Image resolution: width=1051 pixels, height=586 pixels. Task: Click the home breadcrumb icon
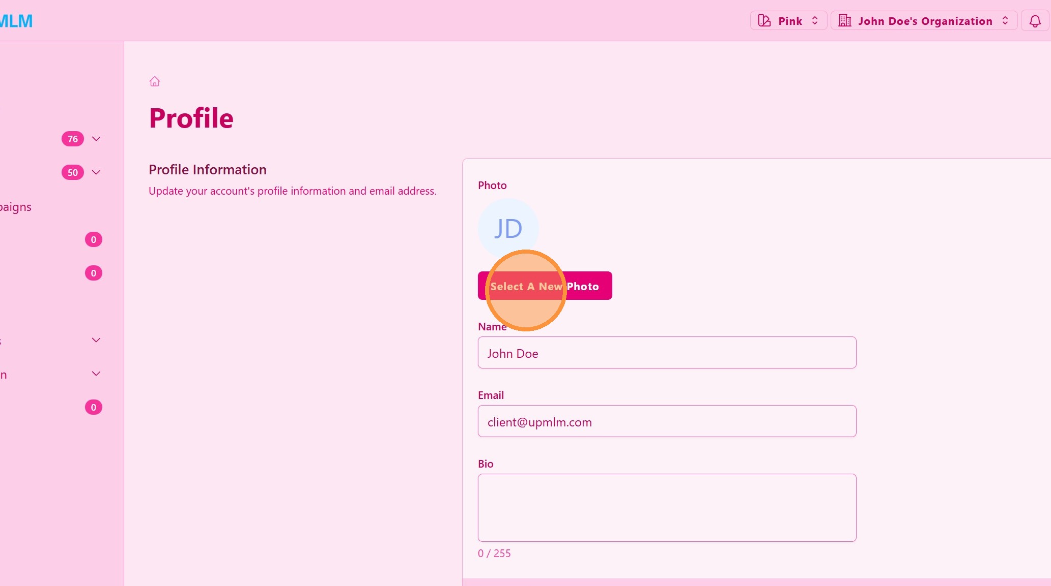click(x=155, y=81)
